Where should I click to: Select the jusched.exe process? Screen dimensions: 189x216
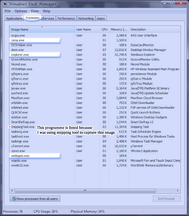(95, 93)
